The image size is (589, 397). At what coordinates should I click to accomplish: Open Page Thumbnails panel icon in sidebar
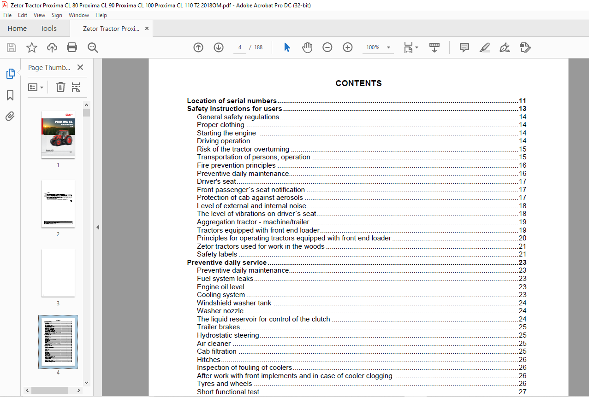click(10, 74)
